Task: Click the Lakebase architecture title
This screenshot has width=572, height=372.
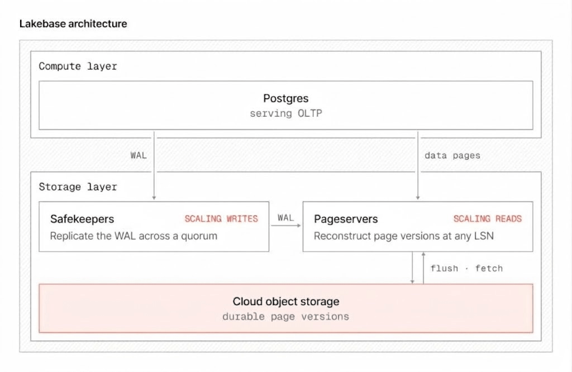Action: tap(73, 23)
